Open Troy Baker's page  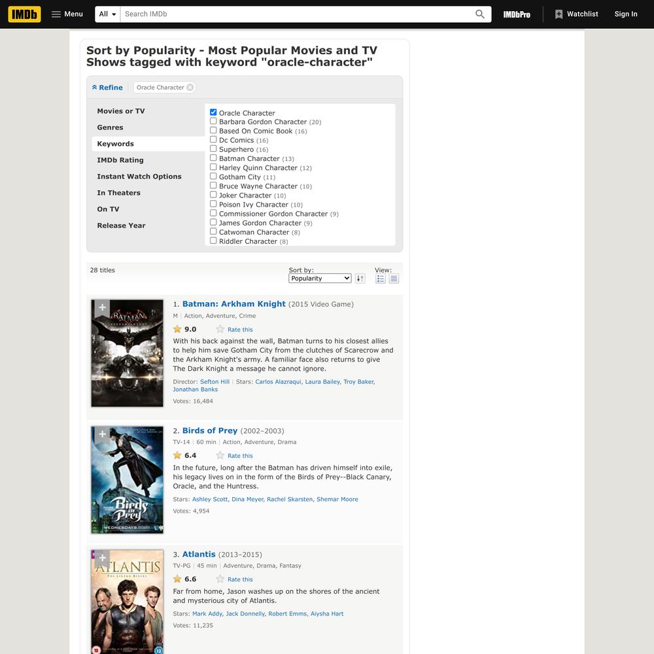tap(359, 382)
